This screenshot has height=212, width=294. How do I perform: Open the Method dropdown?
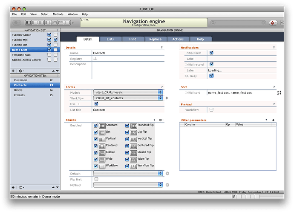coord(128,185)
